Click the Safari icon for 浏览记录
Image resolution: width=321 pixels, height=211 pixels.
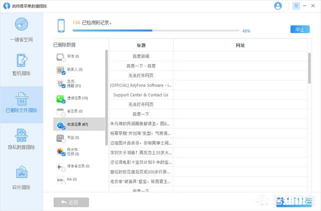click(x=60, y=125)
